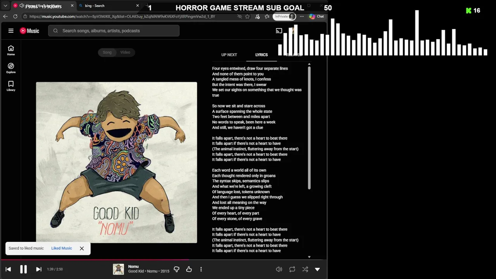The width and height of the screenshot is (496, 279).
Task: Click the browser address bar URL
Action: 122,17
